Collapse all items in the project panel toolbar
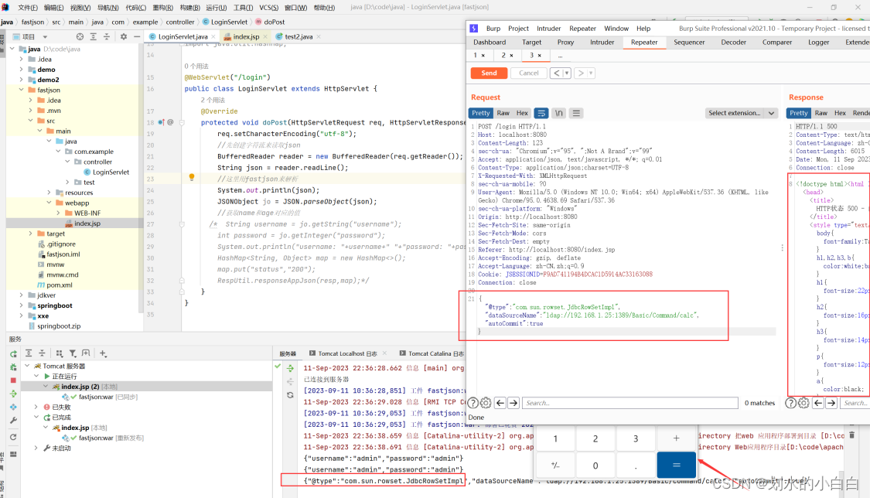 [x=107, y=36]
